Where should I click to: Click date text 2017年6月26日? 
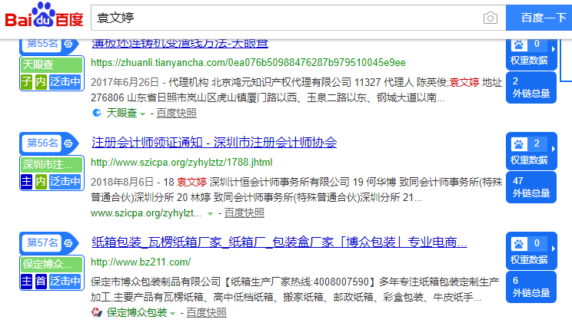[125, 82]
